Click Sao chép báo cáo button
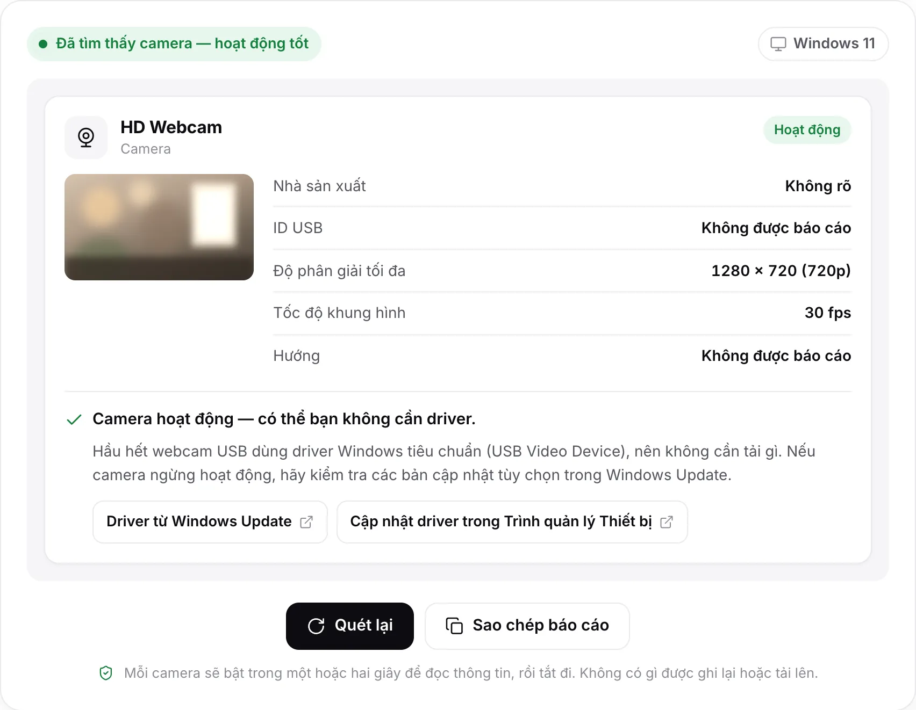The height and width of the screenshot is (710, 916). [527, 626]
